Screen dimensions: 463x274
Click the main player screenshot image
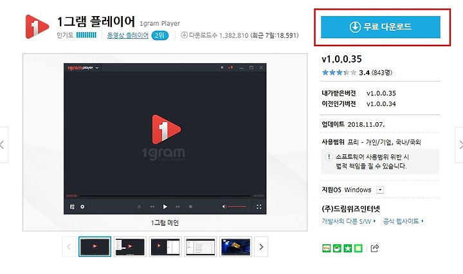165,139
